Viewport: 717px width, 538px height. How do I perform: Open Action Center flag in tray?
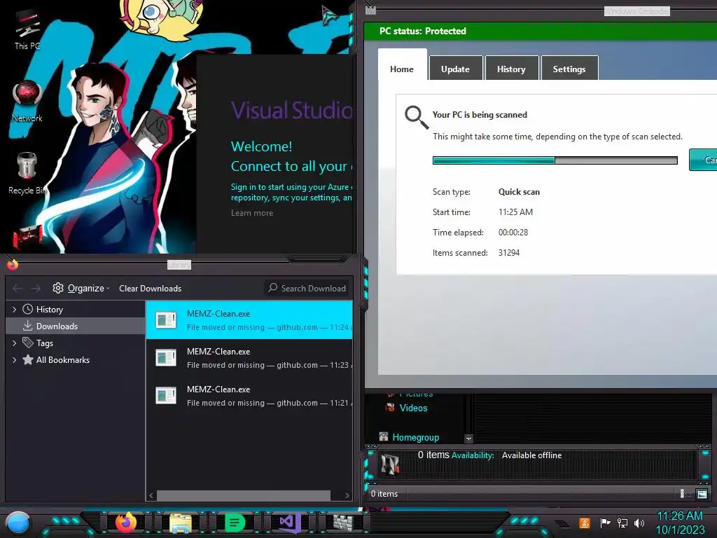tap(605, 523)
